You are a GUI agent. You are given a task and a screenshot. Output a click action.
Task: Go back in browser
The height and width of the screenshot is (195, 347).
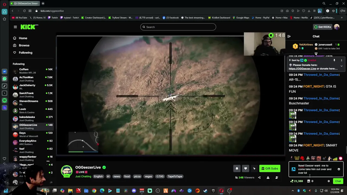tap(12, 11)
